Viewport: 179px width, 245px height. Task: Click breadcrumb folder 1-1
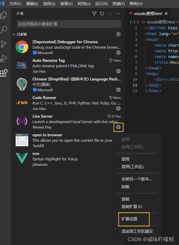132,22
